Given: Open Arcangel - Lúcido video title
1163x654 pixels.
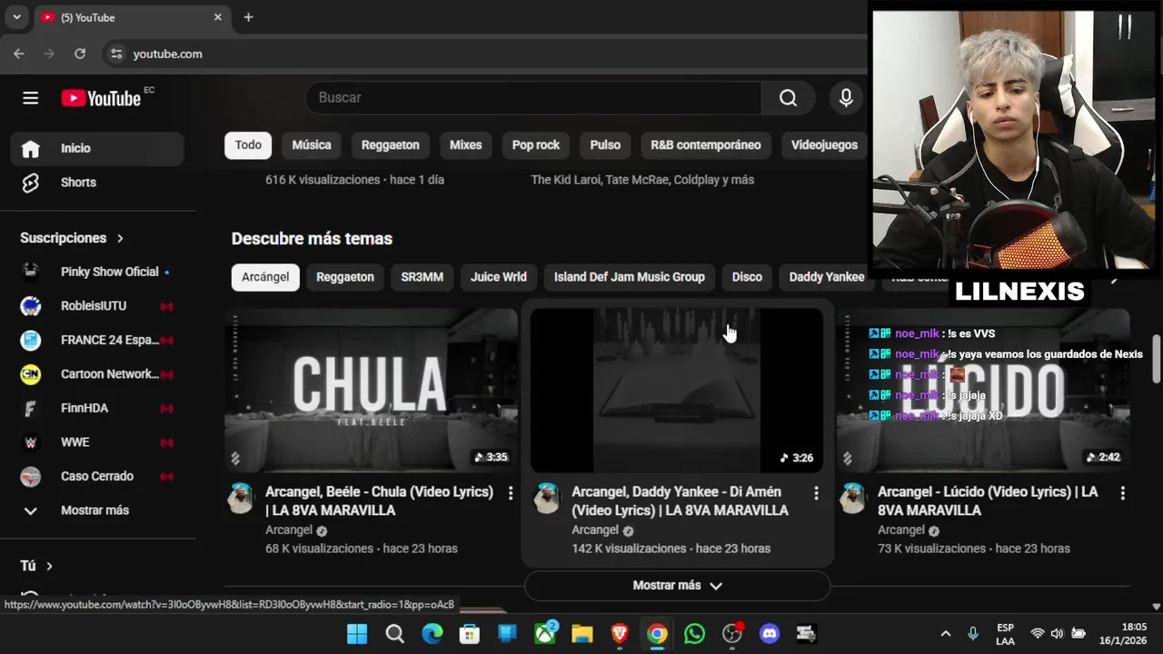Looking at the screenshot, I should coord(988,501).
